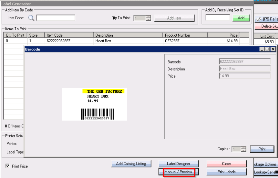The height and width of the screenshot is (178, 278).
Task: Minimize the Barcode window
Action: click(x=262, y=49)
